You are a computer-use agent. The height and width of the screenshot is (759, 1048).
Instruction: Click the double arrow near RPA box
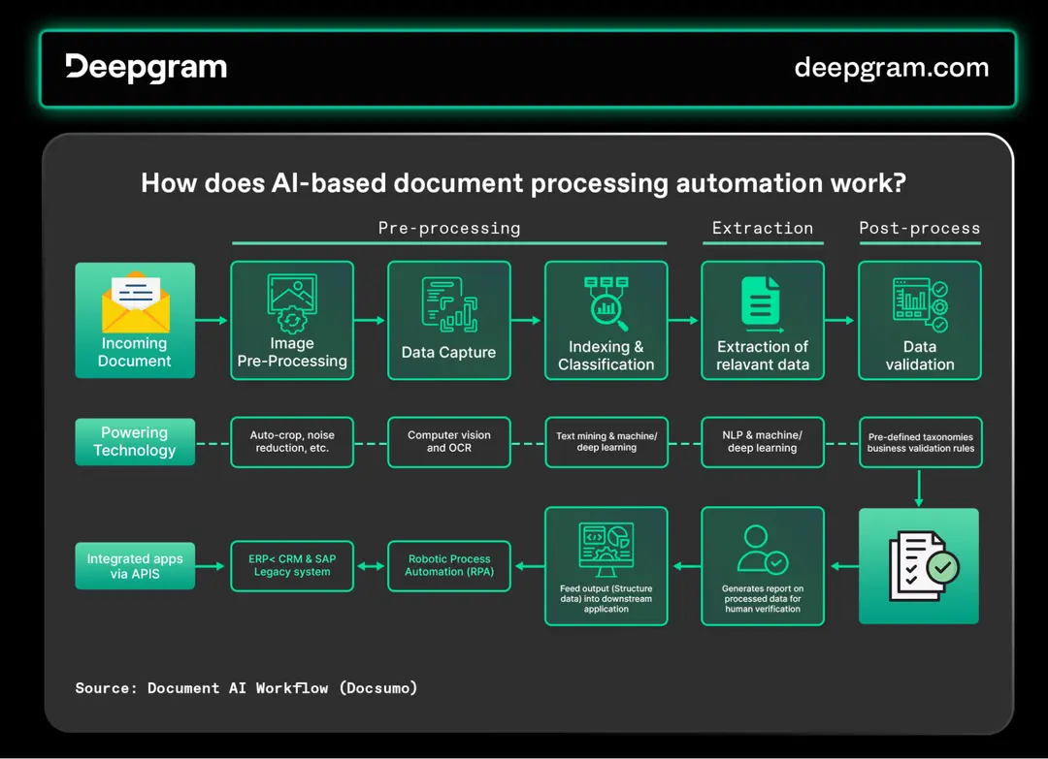pos(371,566)
